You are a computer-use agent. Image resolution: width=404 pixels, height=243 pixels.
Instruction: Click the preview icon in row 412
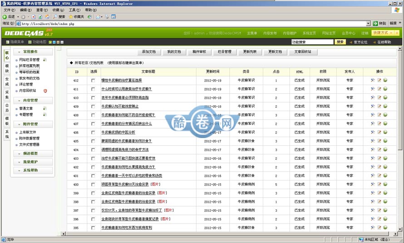(385, 80)
